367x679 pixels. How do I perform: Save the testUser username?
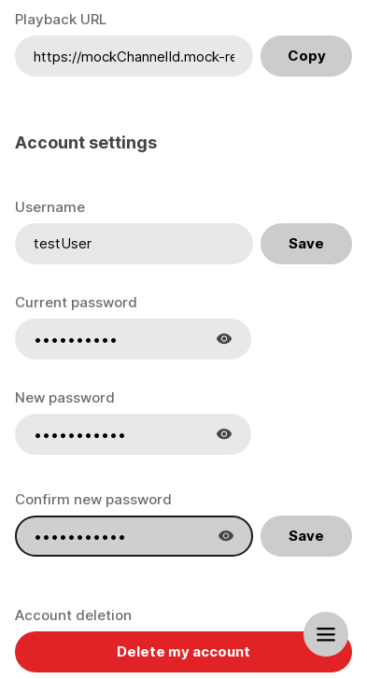tap(306, 244)
